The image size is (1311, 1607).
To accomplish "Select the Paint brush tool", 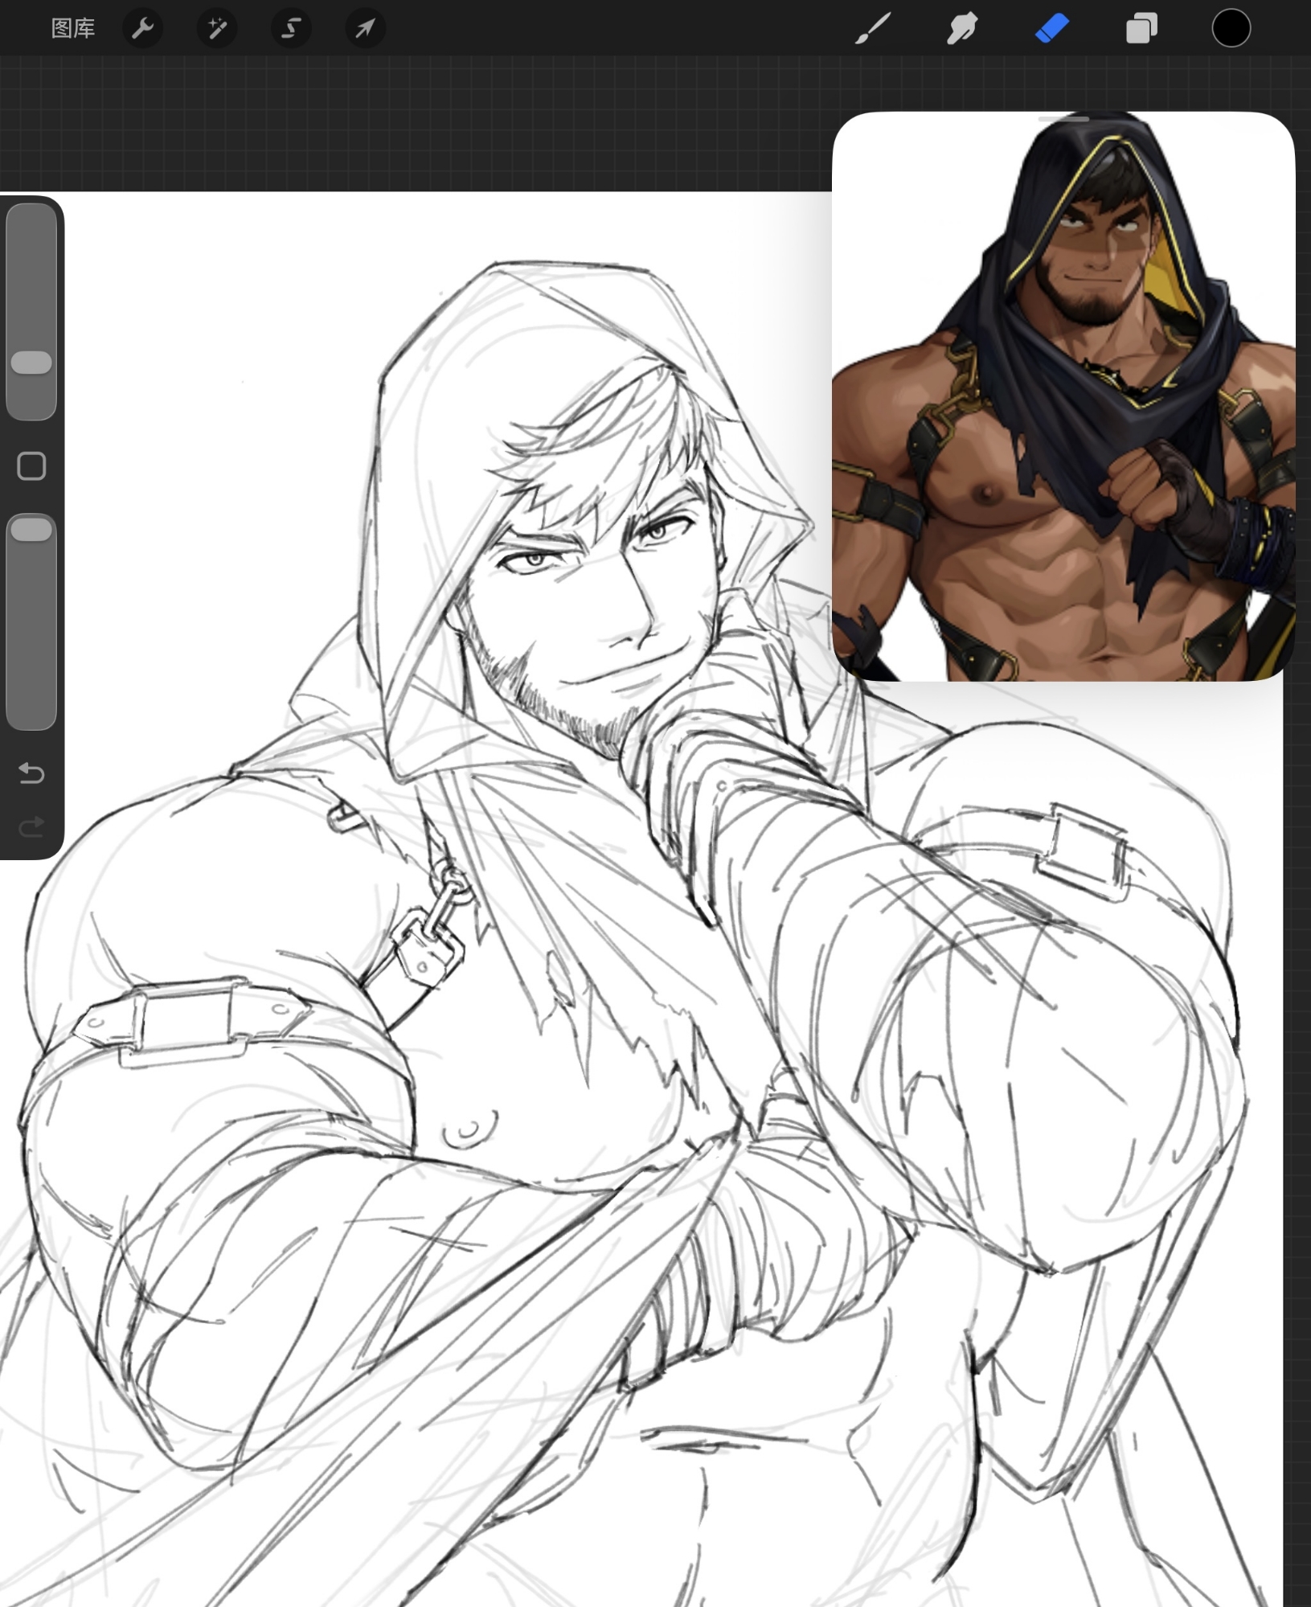I will tap(873, 29).
